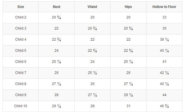
Task: Select the Child 4 row label
Action: (x=21, y=39)
